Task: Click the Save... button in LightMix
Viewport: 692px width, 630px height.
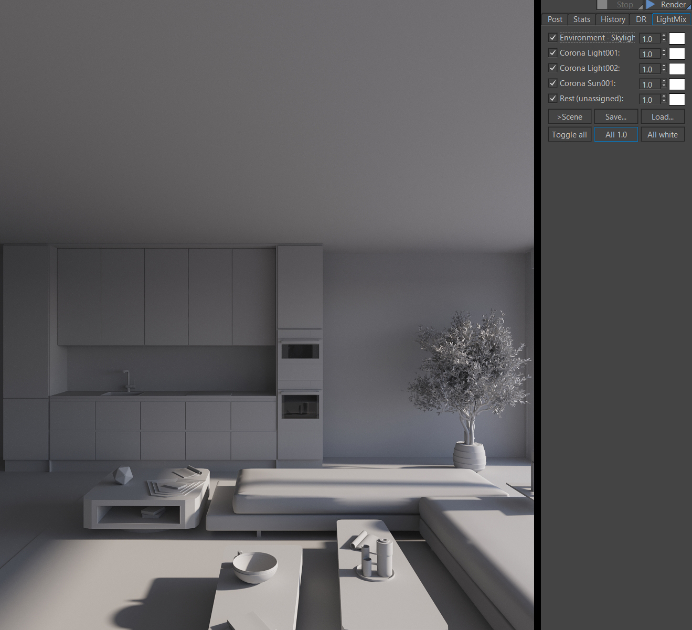Action: (616, 117)
